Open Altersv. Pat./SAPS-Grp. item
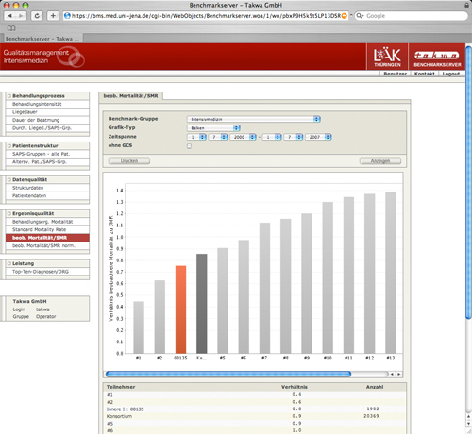472x434 pixels. point(47,162)
